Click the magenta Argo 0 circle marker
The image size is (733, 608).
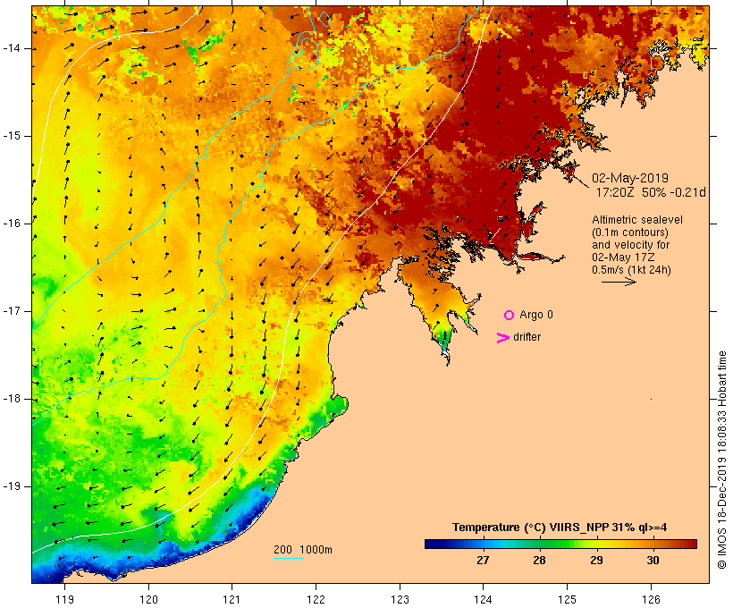(x=510, y=316)
